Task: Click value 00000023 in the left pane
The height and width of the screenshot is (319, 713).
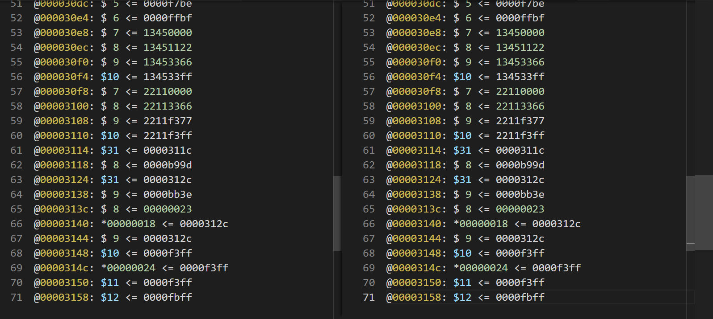Action: [168, 209]
